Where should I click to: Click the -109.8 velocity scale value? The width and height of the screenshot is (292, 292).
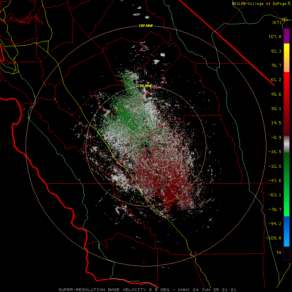point(274,238)
